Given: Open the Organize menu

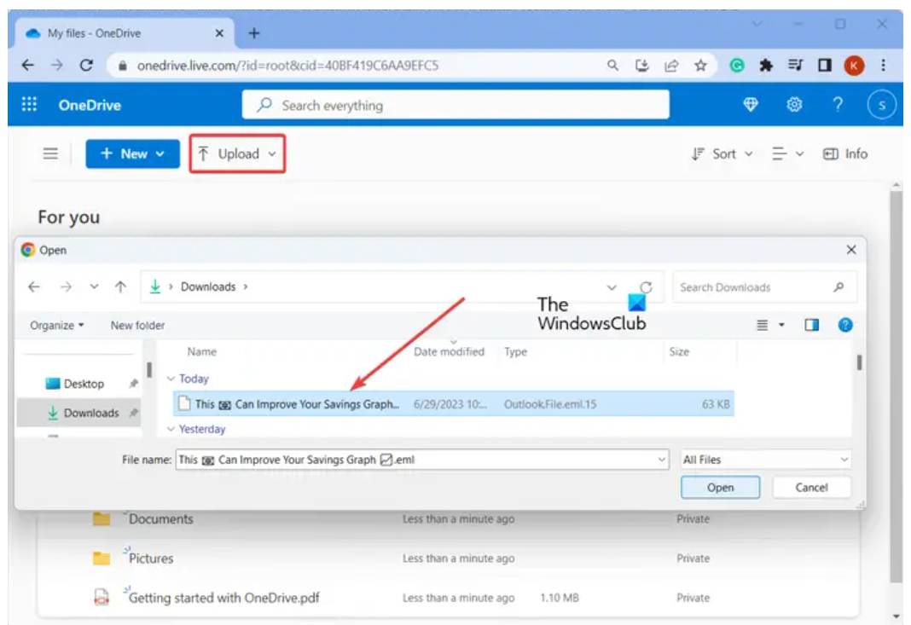Looking at the screenshot, I should click(57, 325).
